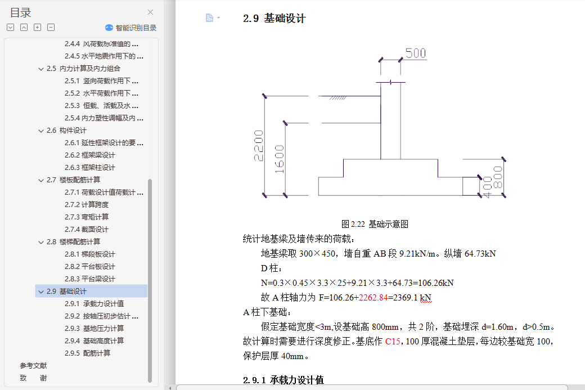Jump to 2.5.2 水平荷载作用下 entry

[101, 93]
